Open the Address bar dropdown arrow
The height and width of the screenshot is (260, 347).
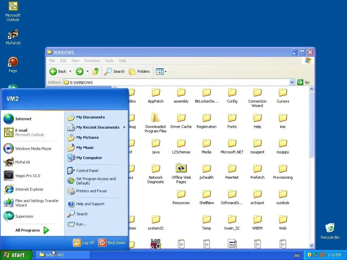292,82
